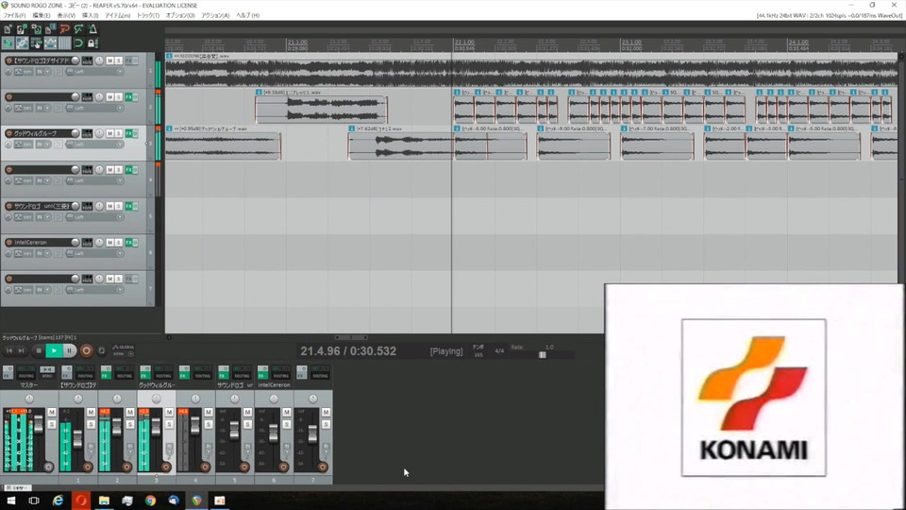Viewport: 906px width, 510px height.
Task: Stop playback in the transport
Action: click(39, 351)
